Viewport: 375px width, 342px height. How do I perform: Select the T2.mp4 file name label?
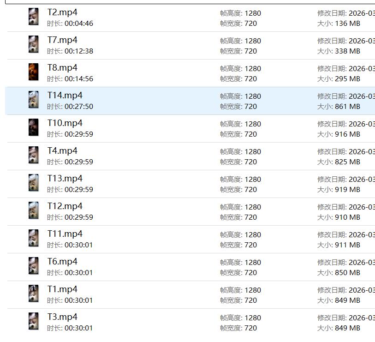point(62,12)
